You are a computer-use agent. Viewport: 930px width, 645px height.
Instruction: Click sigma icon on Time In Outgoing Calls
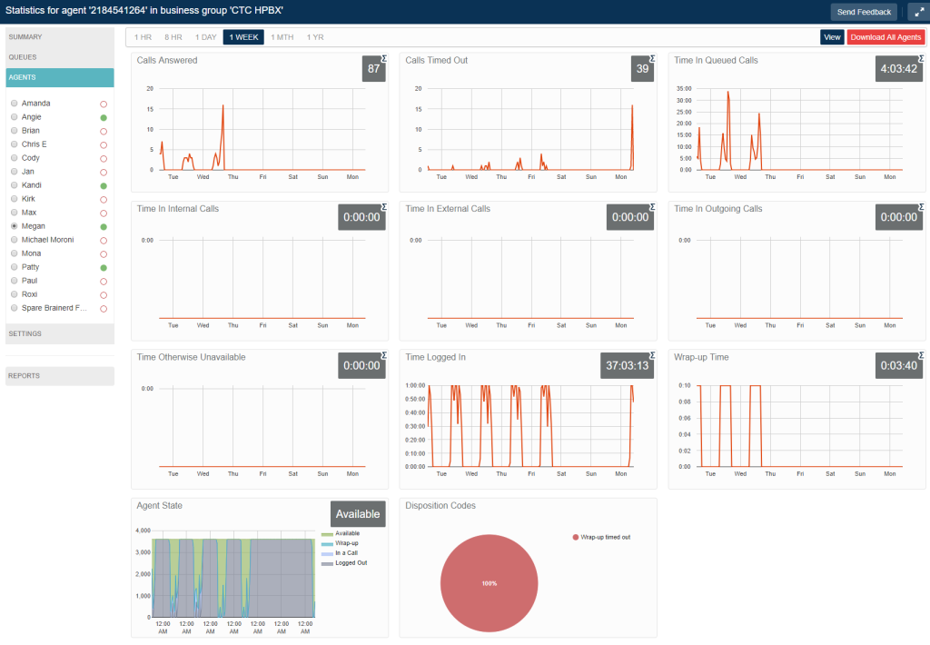tap(921, 206)
